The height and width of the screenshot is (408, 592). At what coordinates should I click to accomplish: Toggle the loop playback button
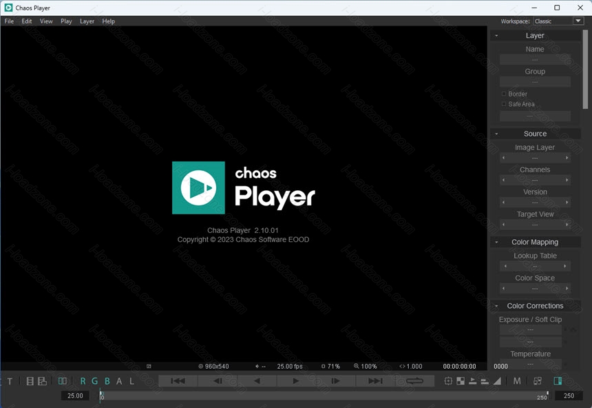[414, 380]
